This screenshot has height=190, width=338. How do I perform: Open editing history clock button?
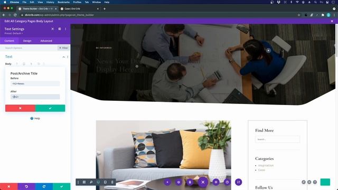click(x=227, y=182)
